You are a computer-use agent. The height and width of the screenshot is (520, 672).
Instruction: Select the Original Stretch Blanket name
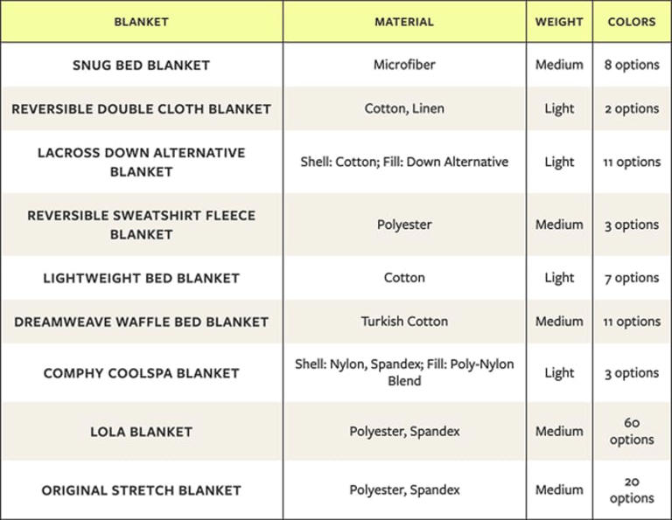[x=142, y=490]
